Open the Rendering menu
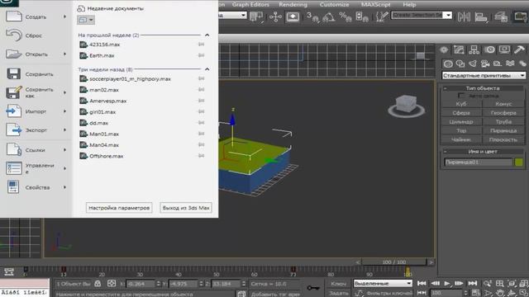 click(x=293, y=5)
